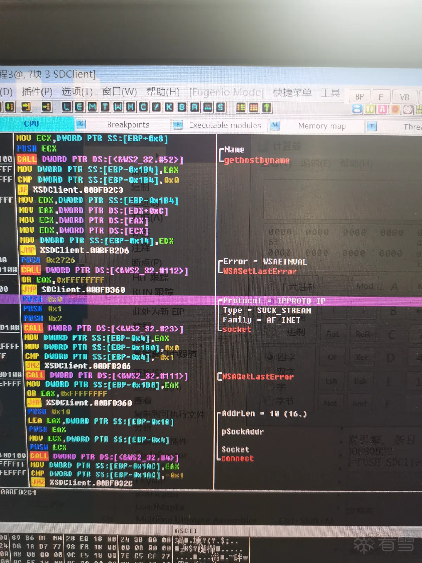
Task: Open the 窗口(W) window menu
Action: click(x=120, y=92)
